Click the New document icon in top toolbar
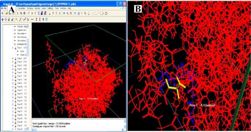 (2, 14)
